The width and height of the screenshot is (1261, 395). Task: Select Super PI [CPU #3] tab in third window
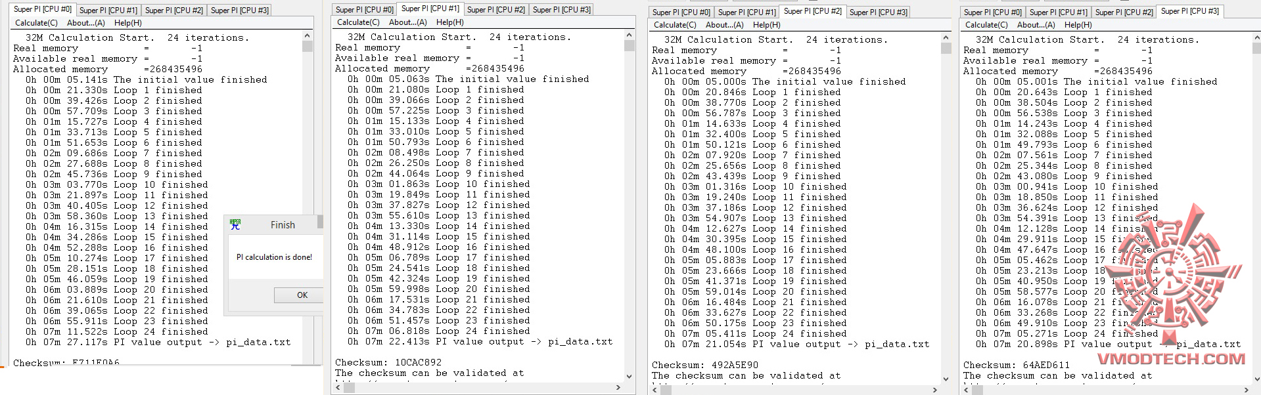(879, 12)
